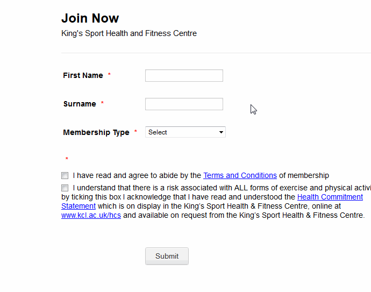Select the King's Sport Health subtitle text
The image size is (371, 292).
click(x=129, y=33)
